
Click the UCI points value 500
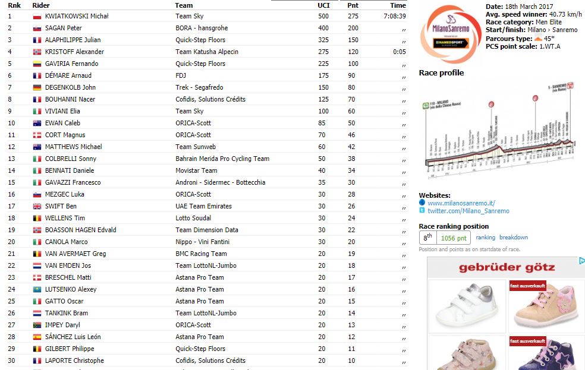pos(323,16)
